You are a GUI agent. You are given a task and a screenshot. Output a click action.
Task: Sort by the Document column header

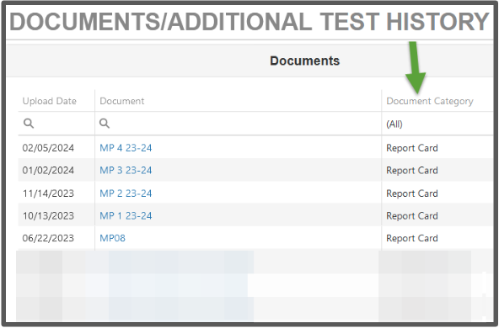[122, 101]
